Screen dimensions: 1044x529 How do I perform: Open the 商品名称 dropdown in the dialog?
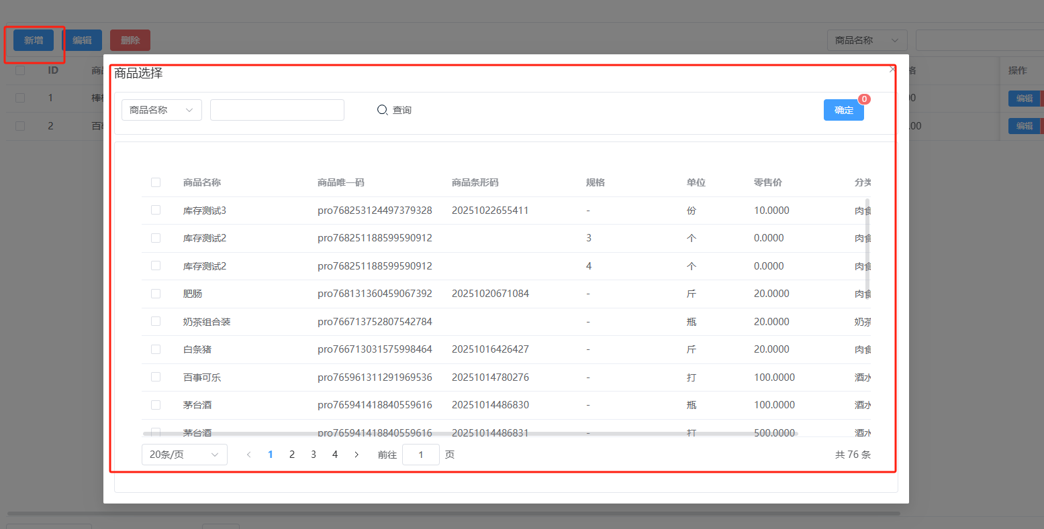pyautogui.click(x=162, y=110)
